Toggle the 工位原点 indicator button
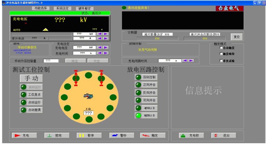The height and width of the screenshot is (144, 266). pos(31,95)
